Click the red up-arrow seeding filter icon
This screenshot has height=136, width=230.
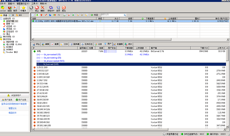point(41,15)
